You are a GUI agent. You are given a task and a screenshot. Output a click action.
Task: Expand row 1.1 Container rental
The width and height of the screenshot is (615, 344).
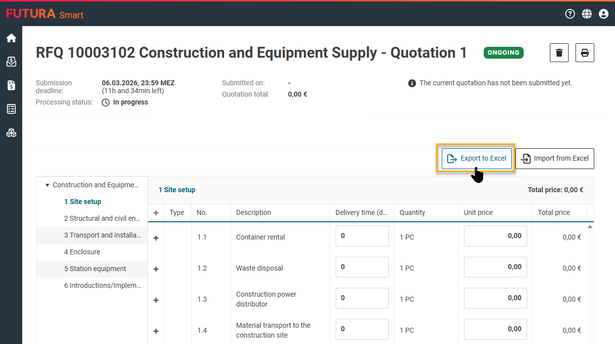[156, 238]
